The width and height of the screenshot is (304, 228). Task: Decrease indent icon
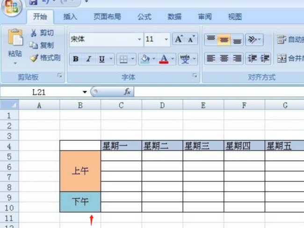[x=252, y=58]
